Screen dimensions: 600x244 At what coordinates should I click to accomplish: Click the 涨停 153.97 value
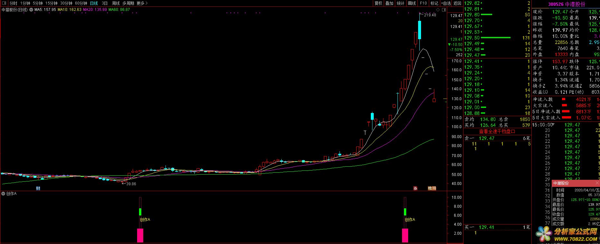click(560, 61)
